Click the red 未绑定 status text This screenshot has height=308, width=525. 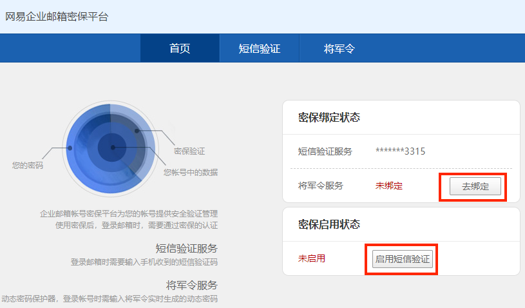pyautogui.click(x=389, y=186)
